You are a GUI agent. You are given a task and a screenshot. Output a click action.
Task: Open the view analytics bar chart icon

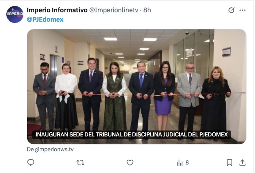click(179, 162)
